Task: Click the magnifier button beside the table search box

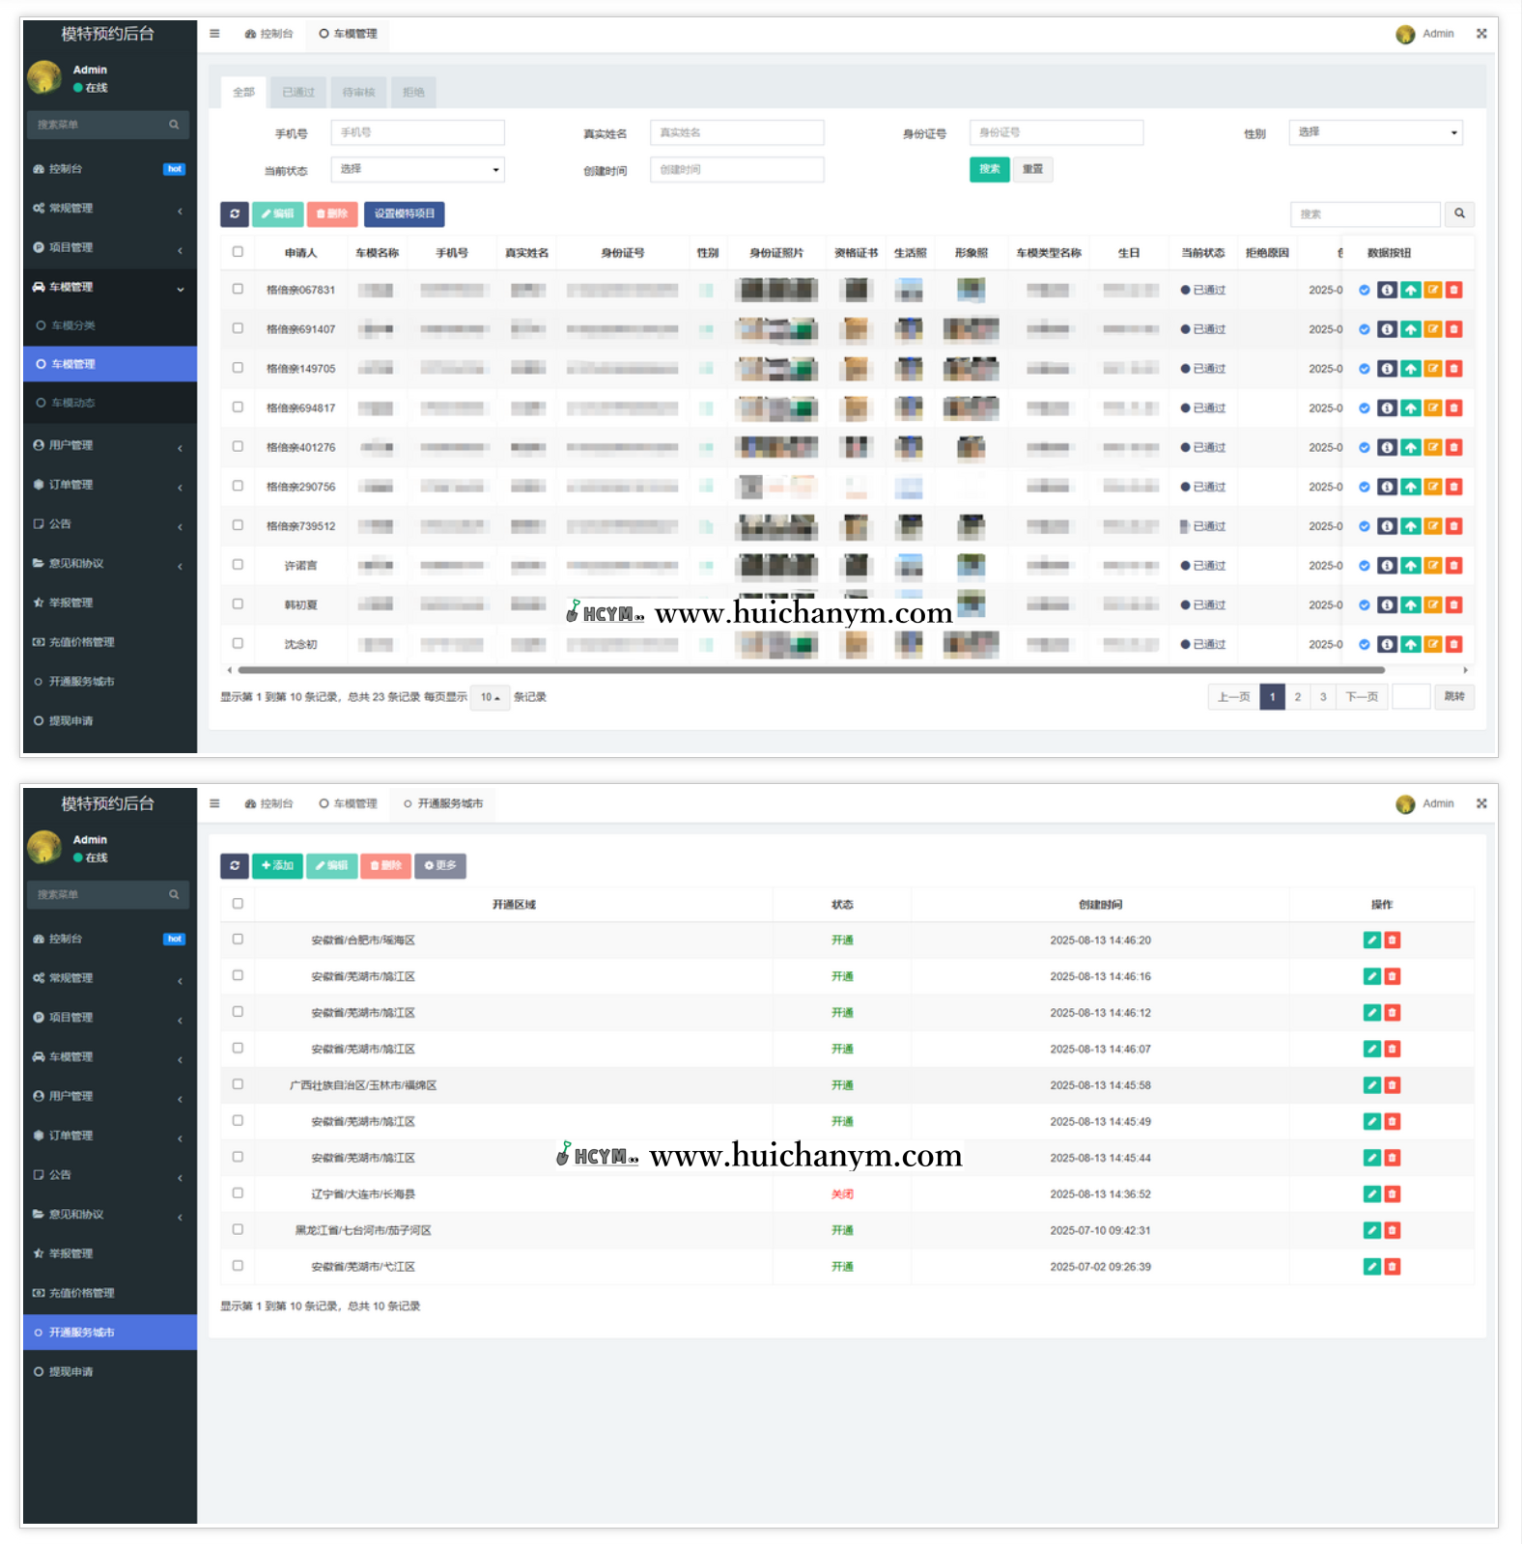Action: tap(1459, 214)
